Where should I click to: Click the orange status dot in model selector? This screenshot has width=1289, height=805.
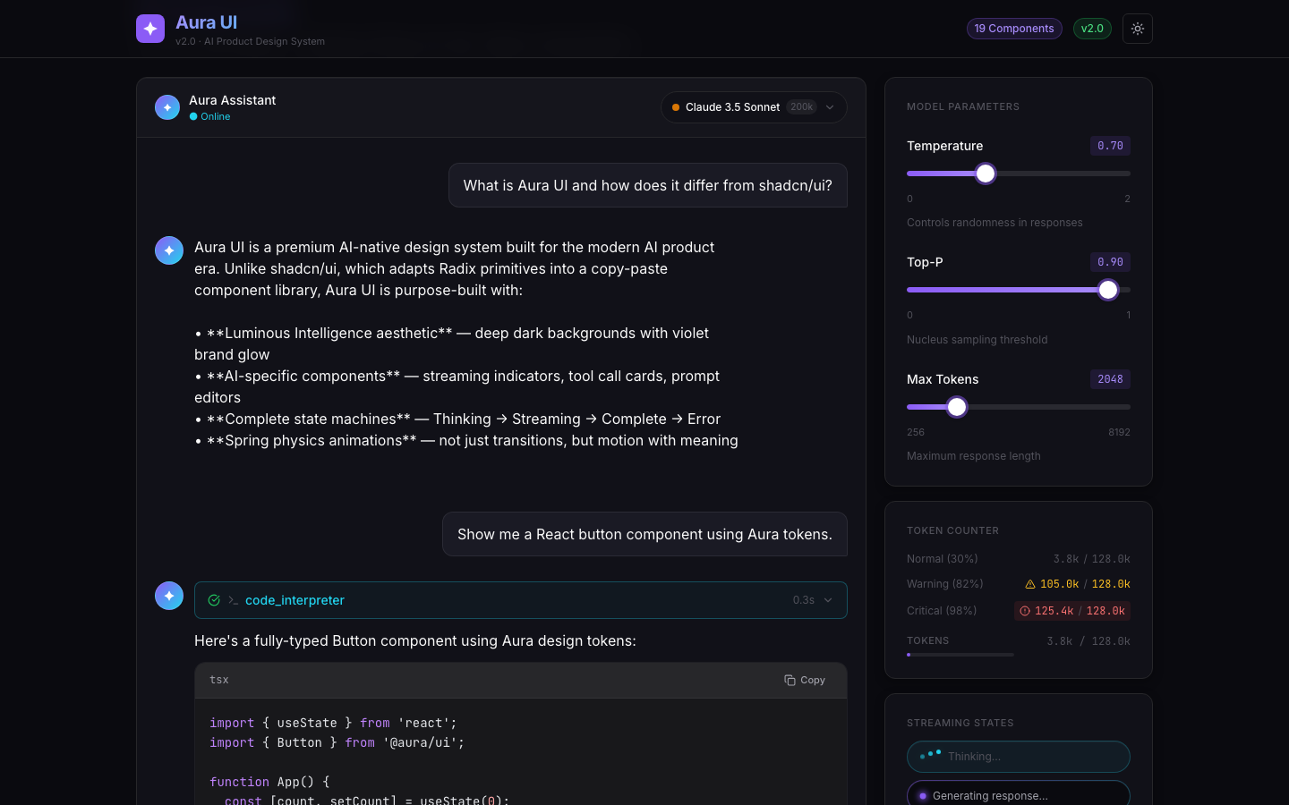(x=675, y=106)
